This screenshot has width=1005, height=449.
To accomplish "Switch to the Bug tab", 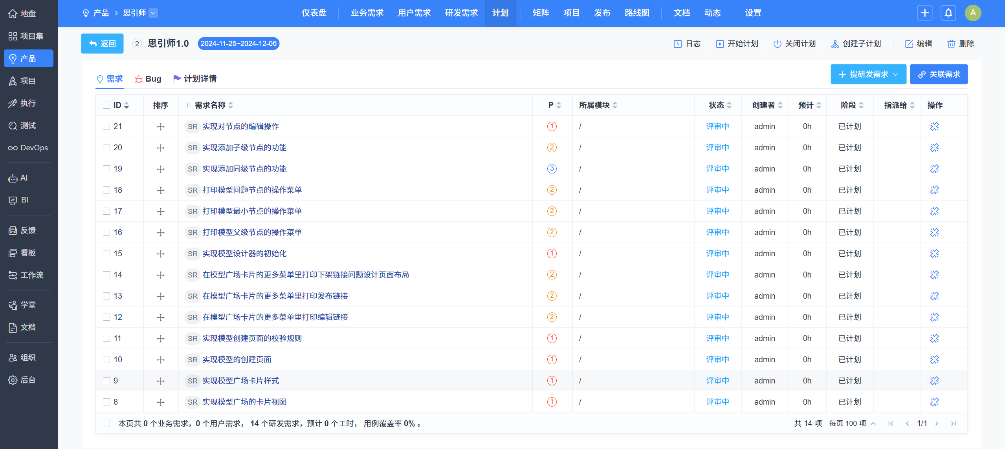I will (148, 79).
